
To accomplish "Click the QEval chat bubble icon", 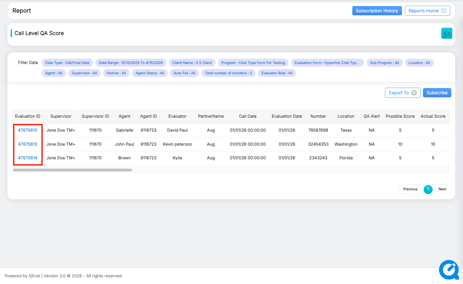I will click(x=449, y=270).
